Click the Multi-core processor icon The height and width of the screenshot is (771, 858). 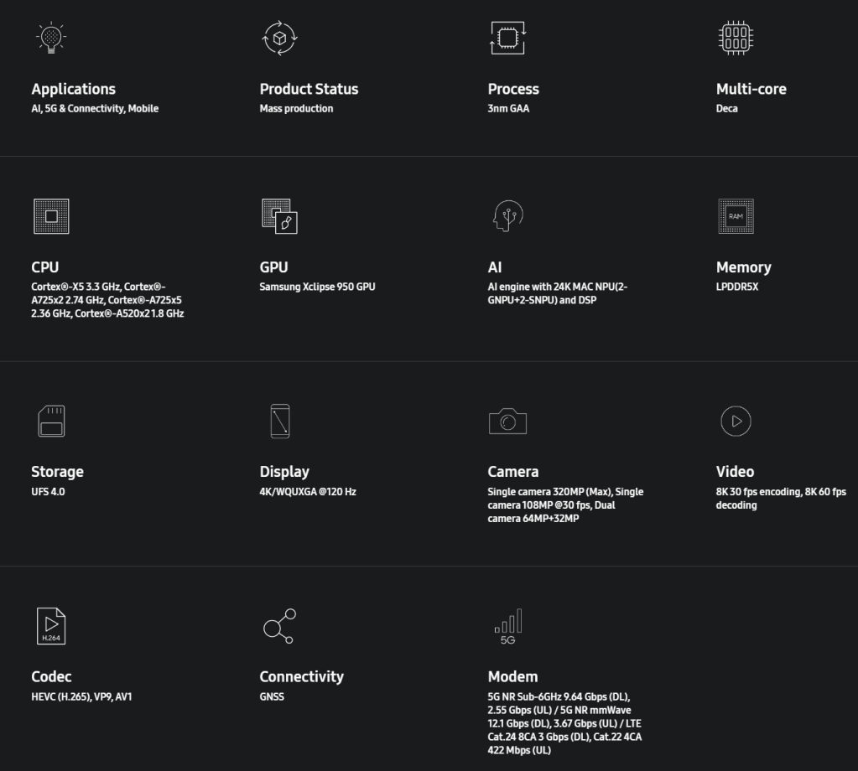click(x=736, y=38)
